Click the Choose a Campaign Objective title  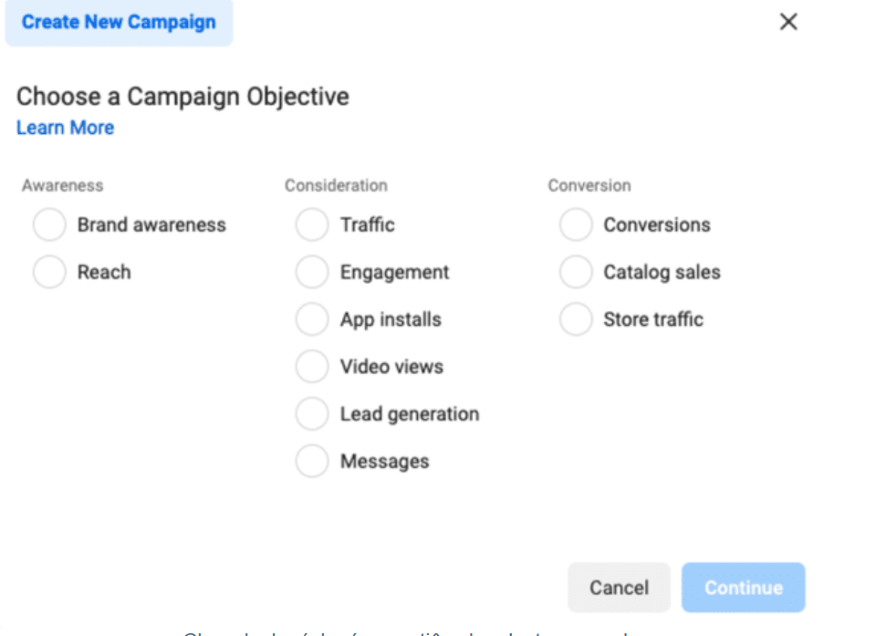coord(182,97)
